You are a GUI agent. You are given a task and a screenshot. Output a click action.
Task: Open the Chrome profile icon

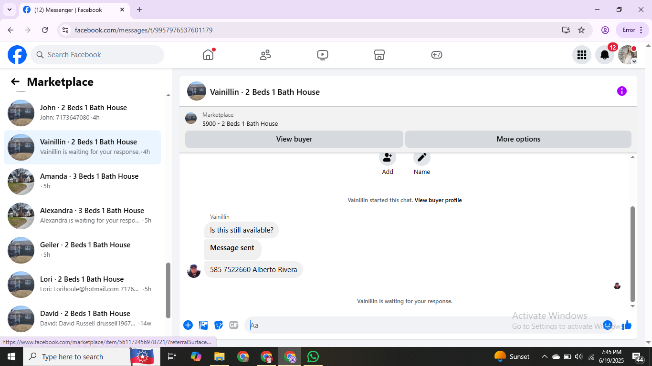point(605,30)
